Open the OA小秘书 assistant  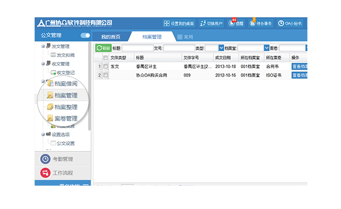tap(291, 23)
